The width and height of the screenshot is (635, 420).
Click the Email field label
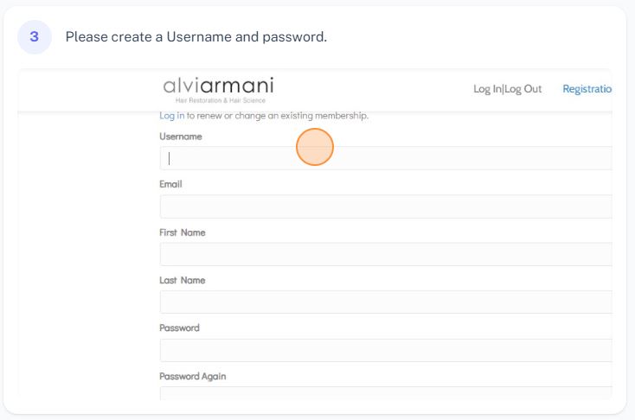tap(170, 184)
